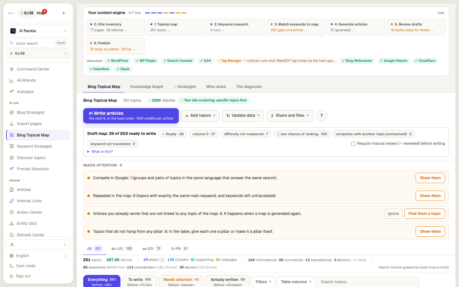The width and height of the screenshot is (459, 287).
Task: Click the Autopilot sparkle icon
Action: click(11, 92)
